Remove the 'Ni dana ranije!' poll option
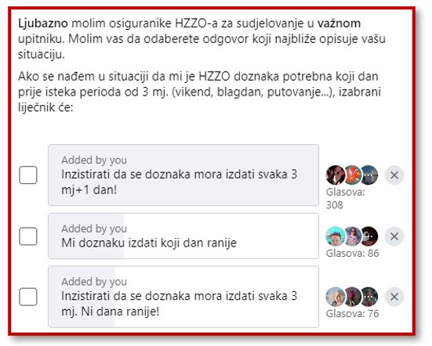 click(394, 297)
